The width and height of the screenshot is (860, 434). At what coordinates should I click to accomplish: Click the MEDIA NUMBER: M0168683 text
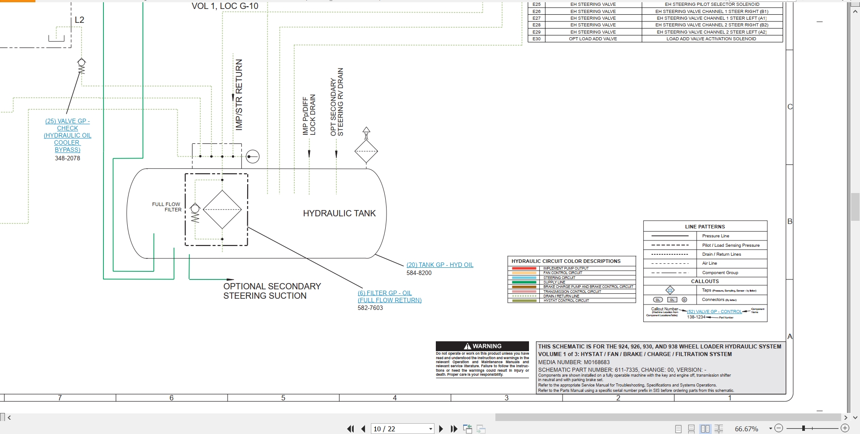click(574, 362)
